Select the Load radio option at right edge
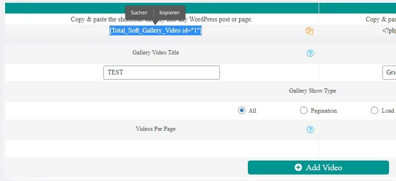The image size is (396, 181). (375, 110)
